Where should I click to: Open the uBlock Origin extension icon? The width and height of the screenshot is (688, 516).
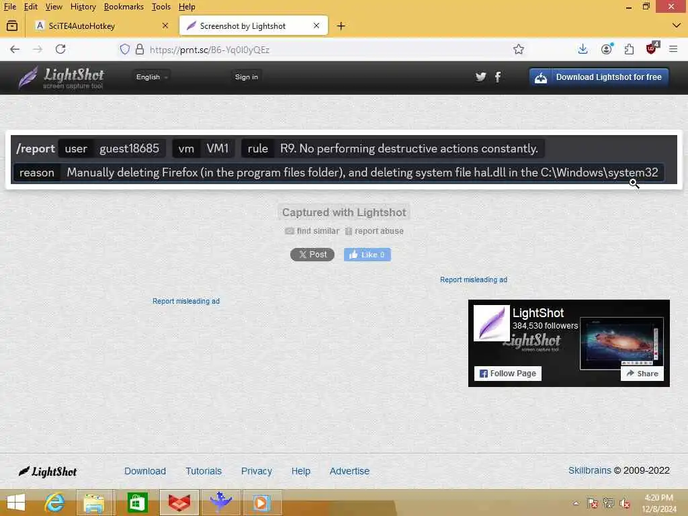(652, 48)
